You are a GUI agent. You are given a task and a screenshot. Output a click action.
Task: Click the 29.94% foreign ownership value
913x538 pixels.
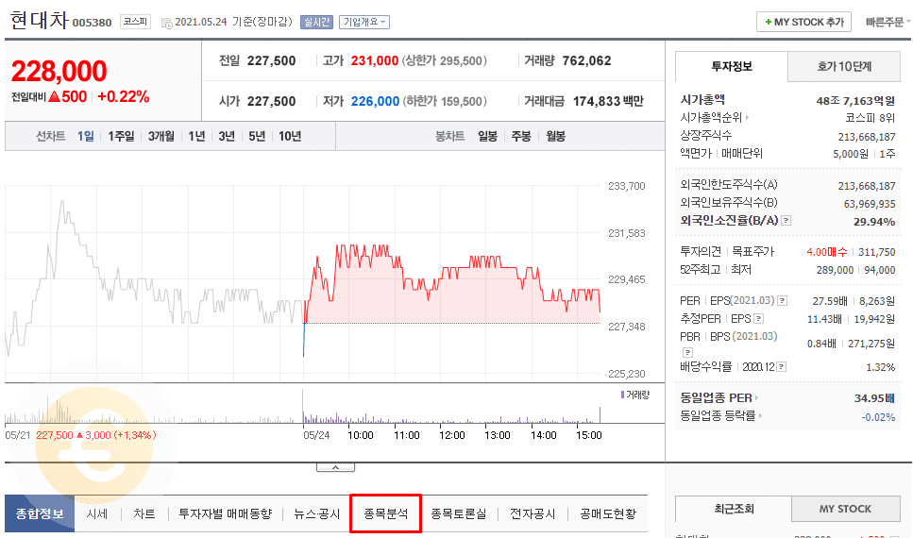click(x=874, y=222)
